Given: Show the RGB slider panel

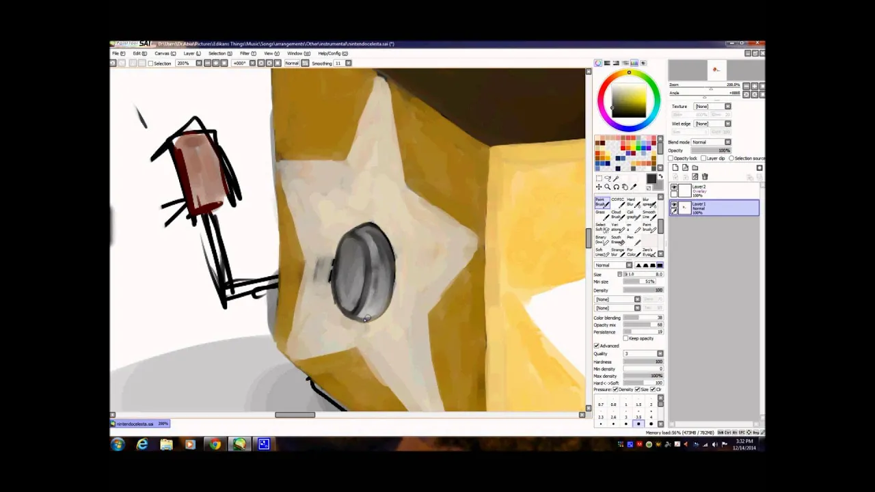Looking at the screenshot, I should (x=607, y=63).
